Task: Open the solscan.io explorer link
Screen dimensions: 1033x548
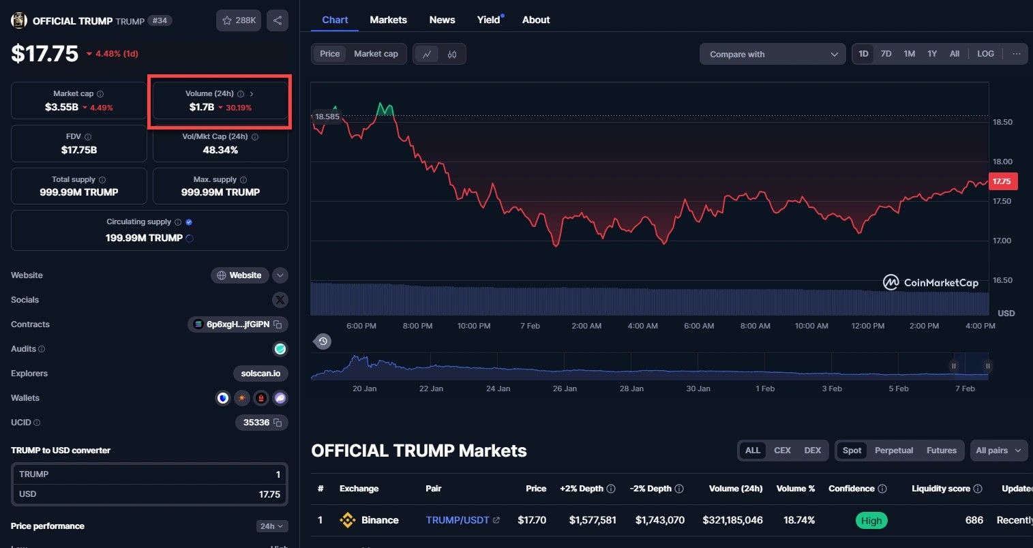Action: pyautogui.click(x=260, y=374)
